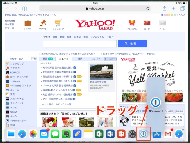Show the Safari tab overview
The width and height of the screenshot is (190, 143).
pyautogui.click(x=183, y=8)
